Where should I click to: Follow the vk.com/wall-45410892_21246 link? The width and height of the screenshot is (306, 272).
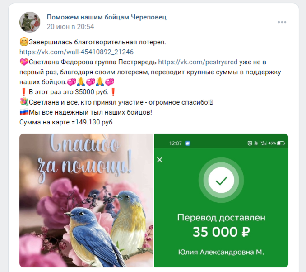(x=76, y=52)
